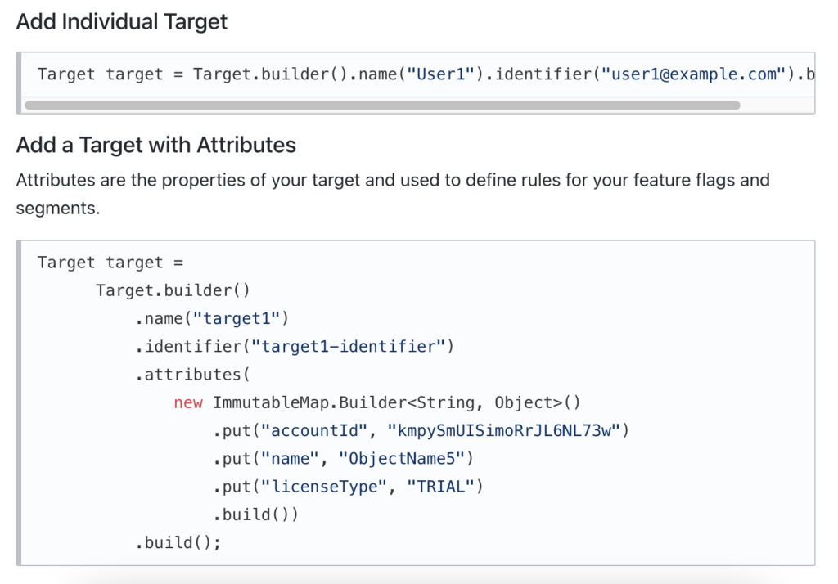The image size is (838, 584).
Task: Click the horizontal scrollbar under the first code block
Action: pyautogui.click(x=382, y=105)
